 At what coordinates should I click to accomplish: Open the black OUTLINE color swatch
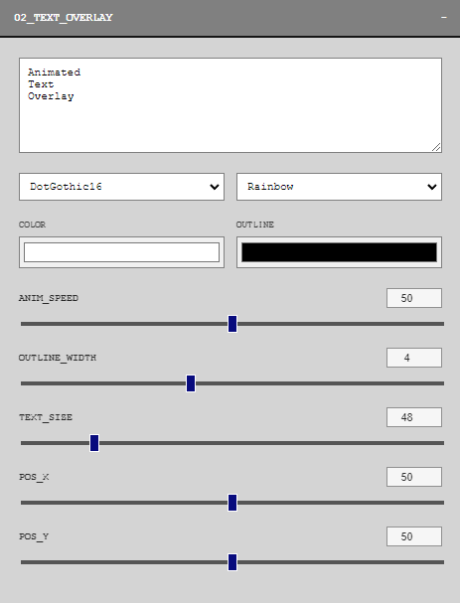(x=339, y=252)
